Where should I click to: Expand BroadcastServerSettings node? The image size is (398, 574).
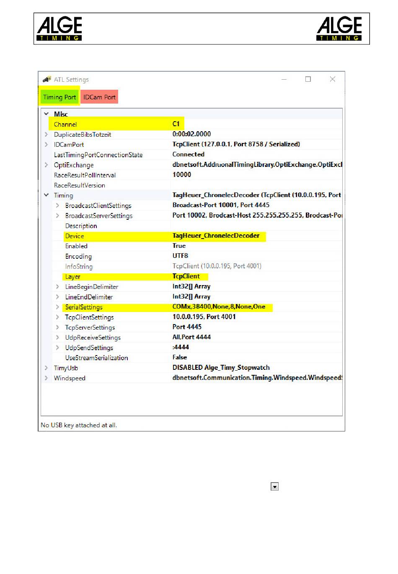pos(58,216)
